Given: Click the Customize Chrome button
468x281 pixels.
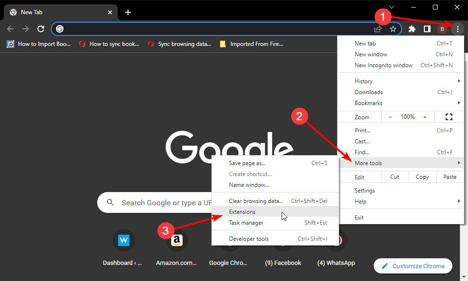Looking at the screenshot, I should tap(413, 266).
